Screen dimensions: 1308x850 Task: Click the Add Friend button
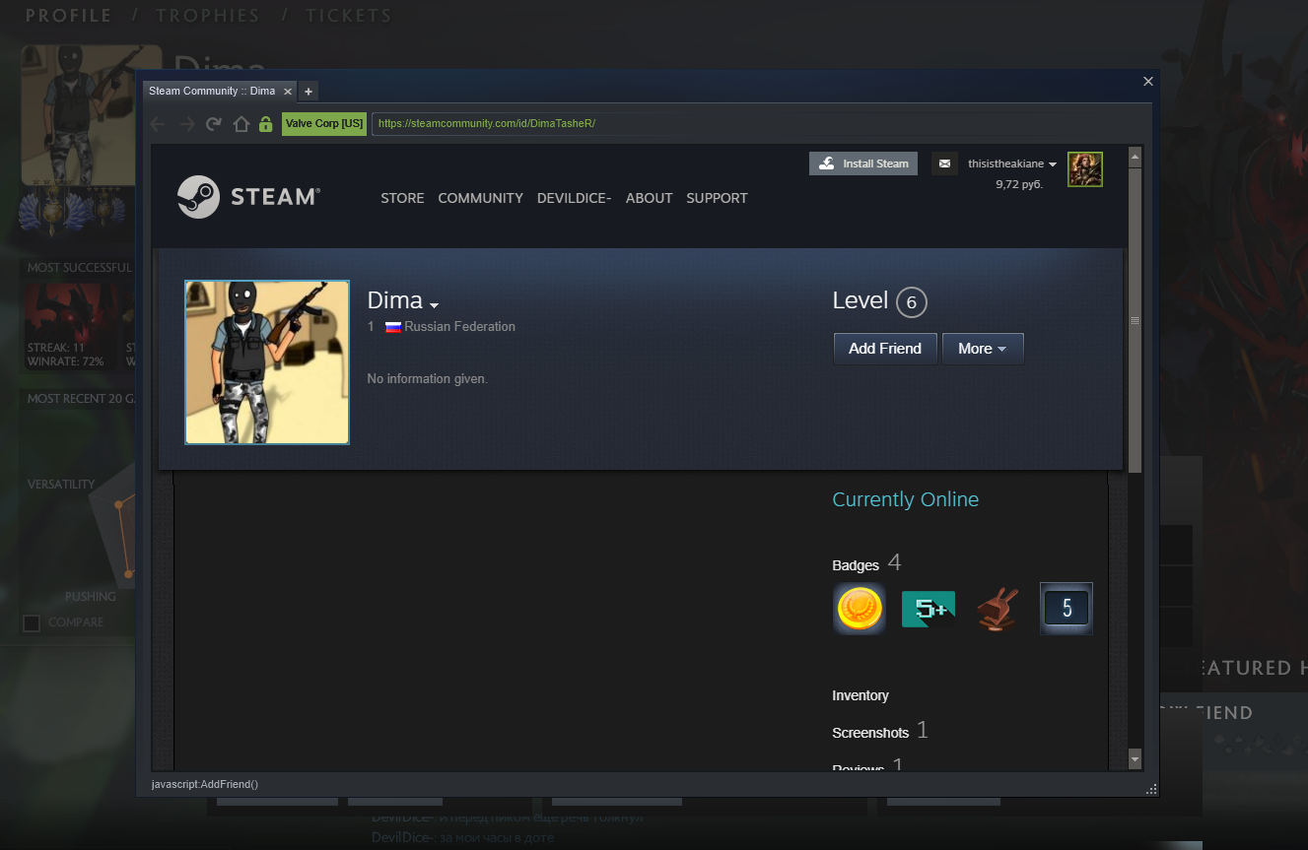[x=885, y=349]
